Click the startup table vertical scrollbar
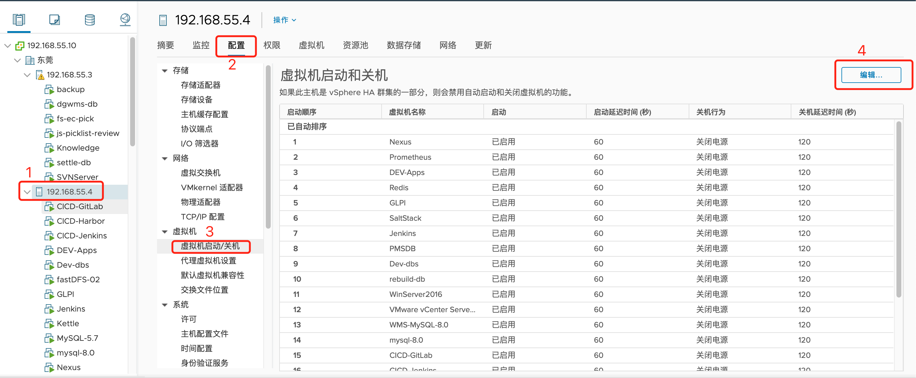Viewport: 916px width, 378px height. point(899,209)
